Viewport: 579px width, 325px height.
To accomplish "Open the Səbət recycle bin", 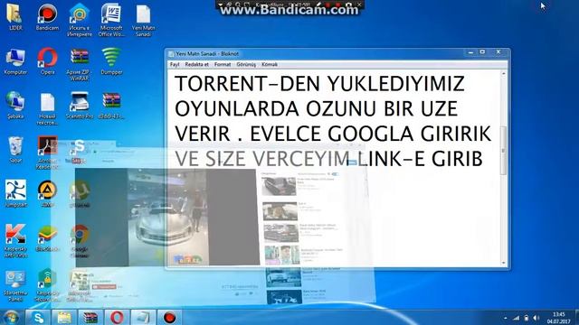I will 15,150.
